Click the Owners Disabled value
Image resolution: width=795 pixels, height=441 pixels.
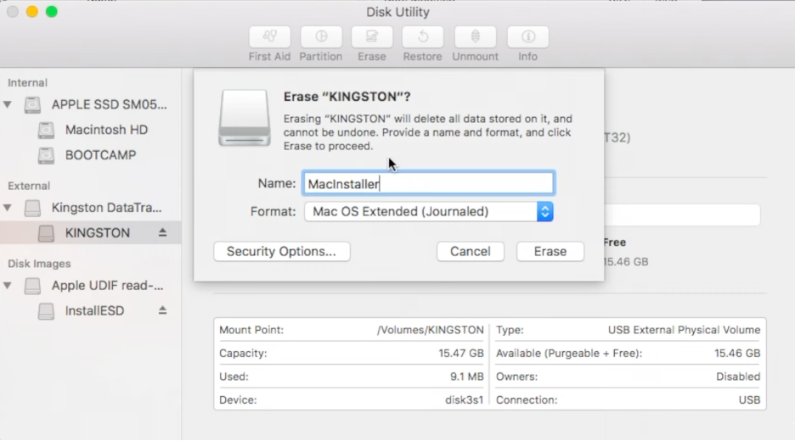tap(738, 377)
